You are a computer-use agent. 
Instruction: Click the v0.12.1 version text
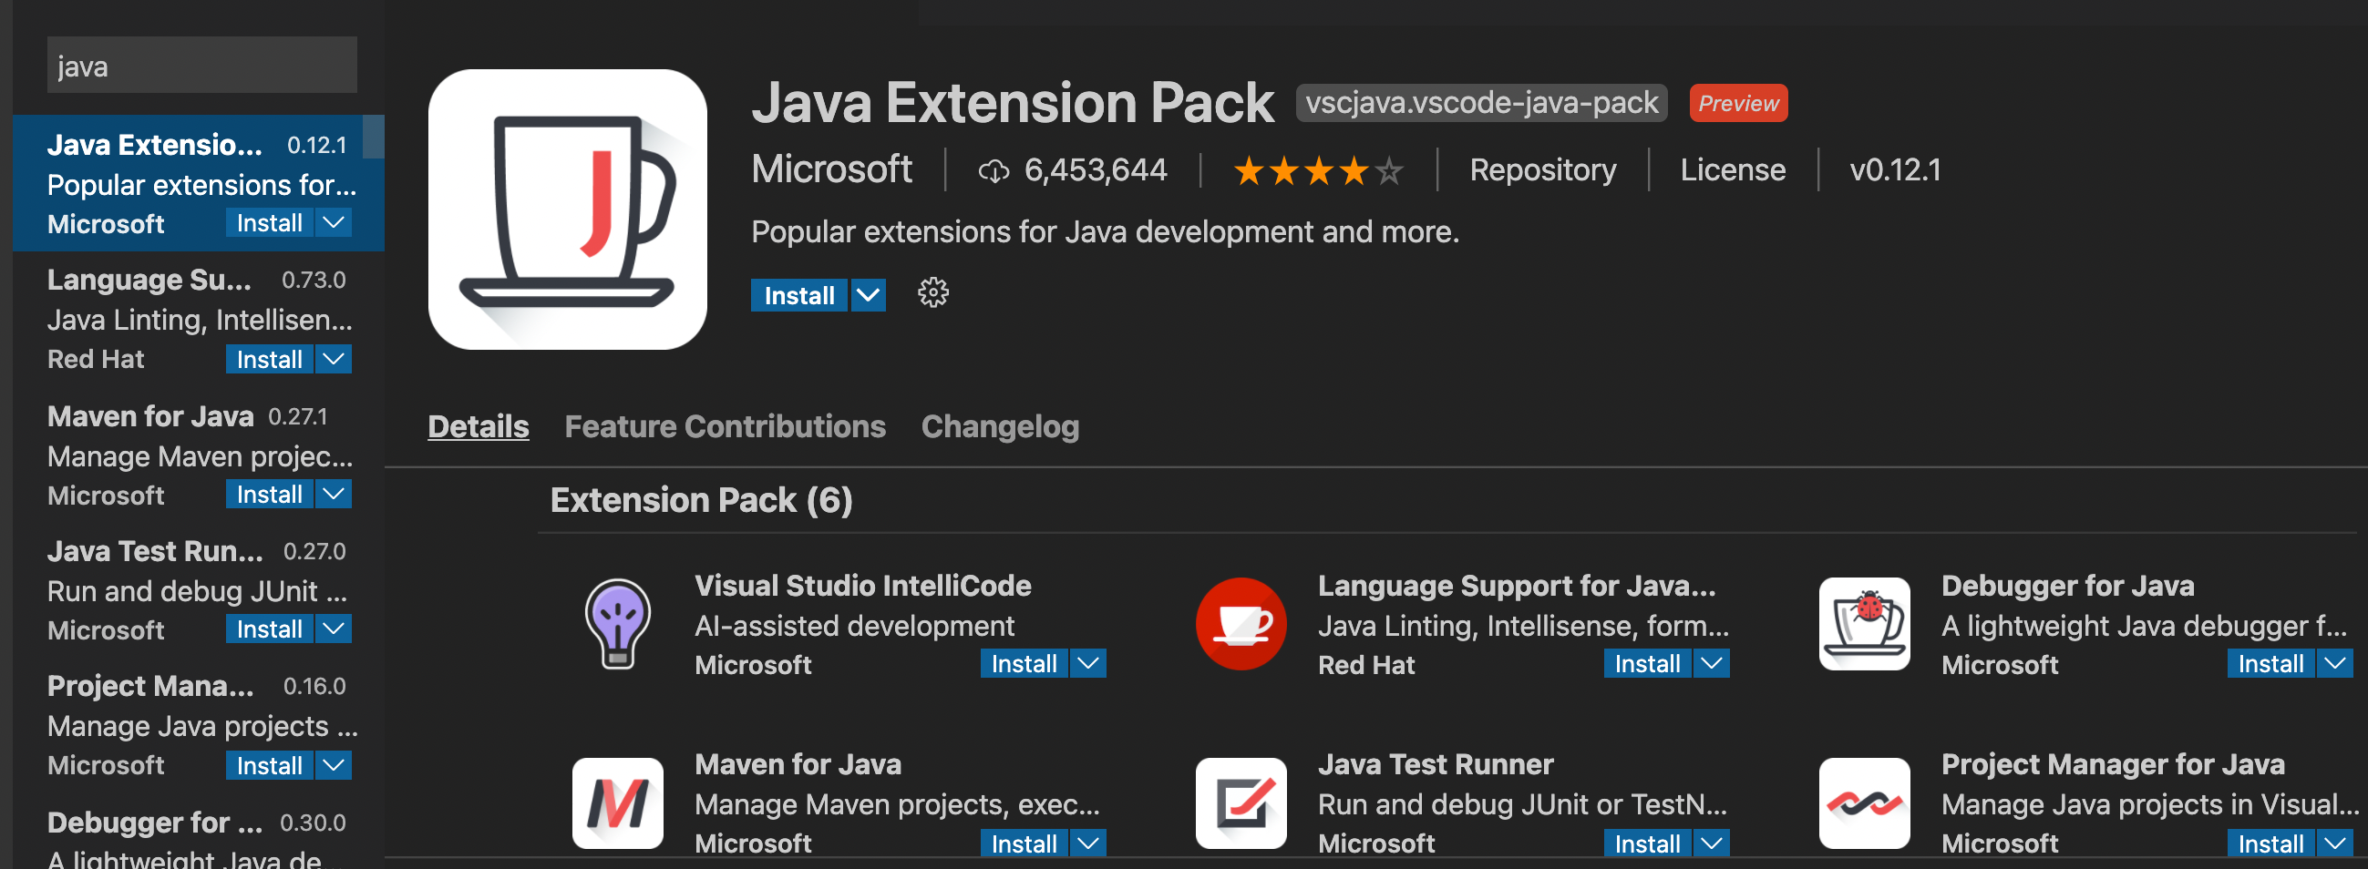click(x=1895, y=171)
